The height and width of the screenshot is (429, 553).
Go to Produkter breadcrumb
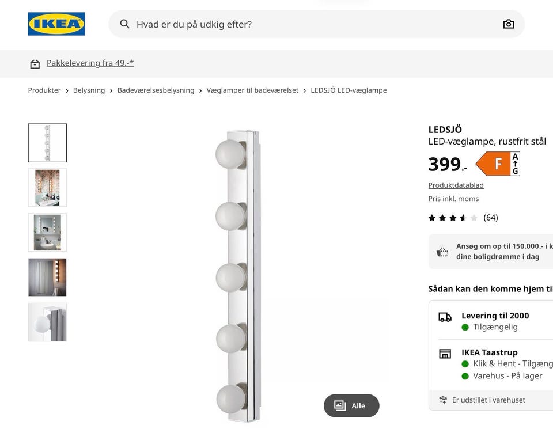tap(44, 90)
